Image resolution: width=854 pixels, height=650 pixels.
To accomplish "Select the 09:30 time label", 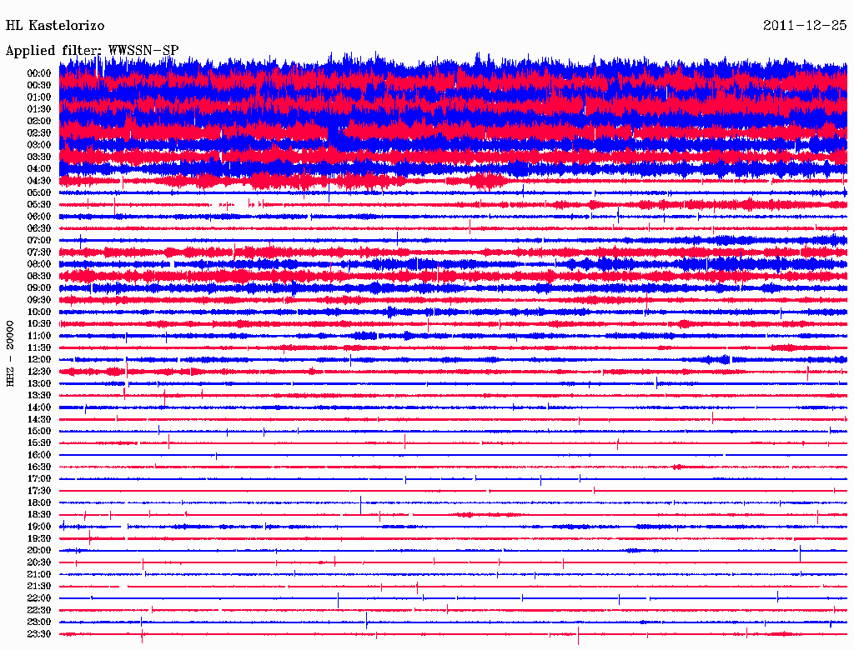I will [39, 300].
